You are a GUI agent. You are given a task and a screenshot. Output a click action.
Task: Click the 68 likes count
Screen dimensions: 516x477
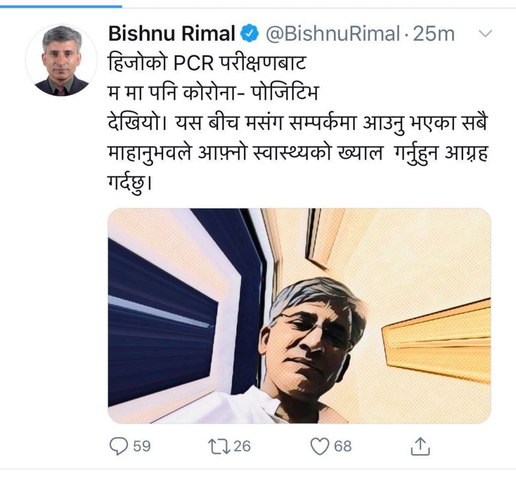343,446
